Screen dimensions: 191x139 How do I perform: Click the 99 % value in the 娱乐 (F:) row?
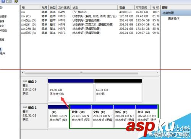coord(156,33)
